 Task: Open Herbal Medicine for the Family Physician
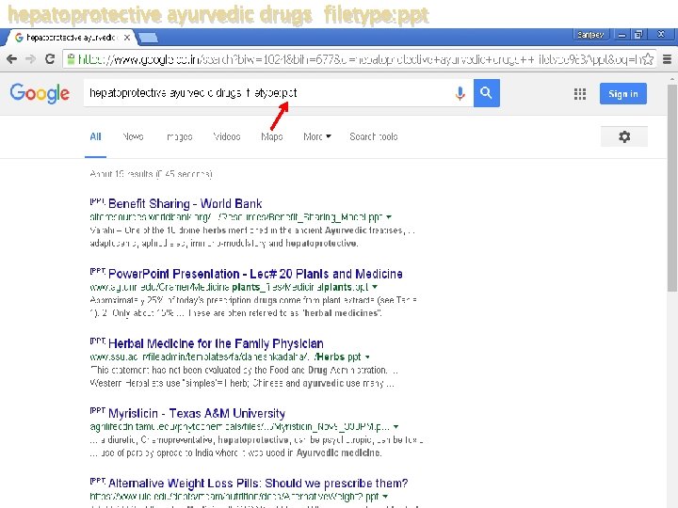pos(216,343)
